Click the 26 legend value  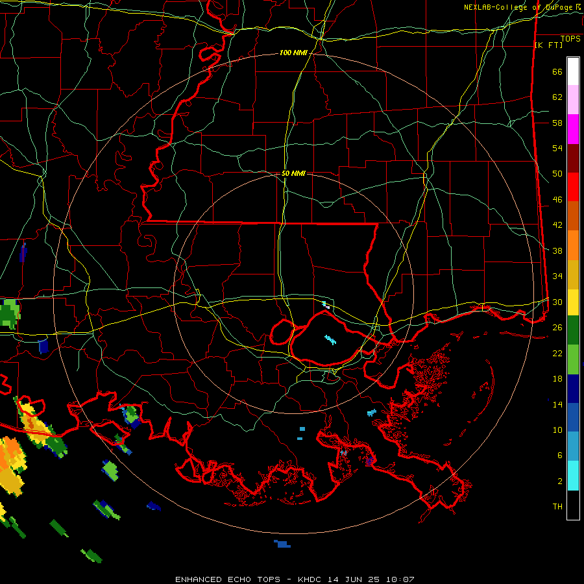[x=557, y=328]
